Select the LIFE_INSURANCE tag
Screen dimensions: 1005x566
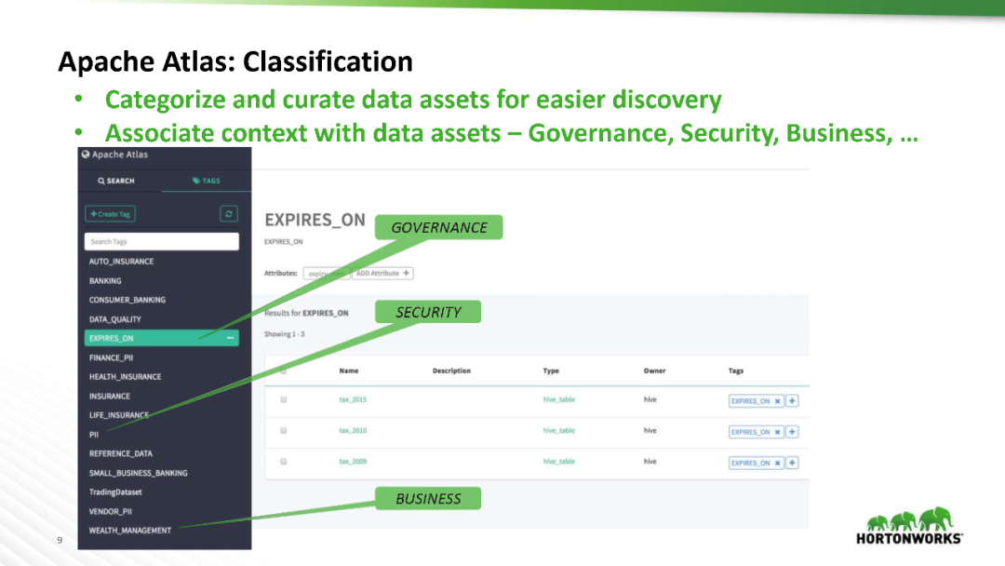coord(118,415)
